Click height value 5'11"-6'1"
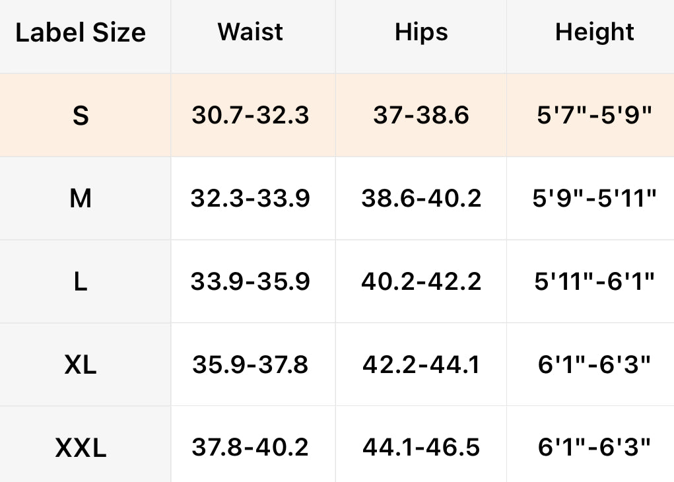Image resolution: width=674 pixels, height=482 pixels. (594, 282)
